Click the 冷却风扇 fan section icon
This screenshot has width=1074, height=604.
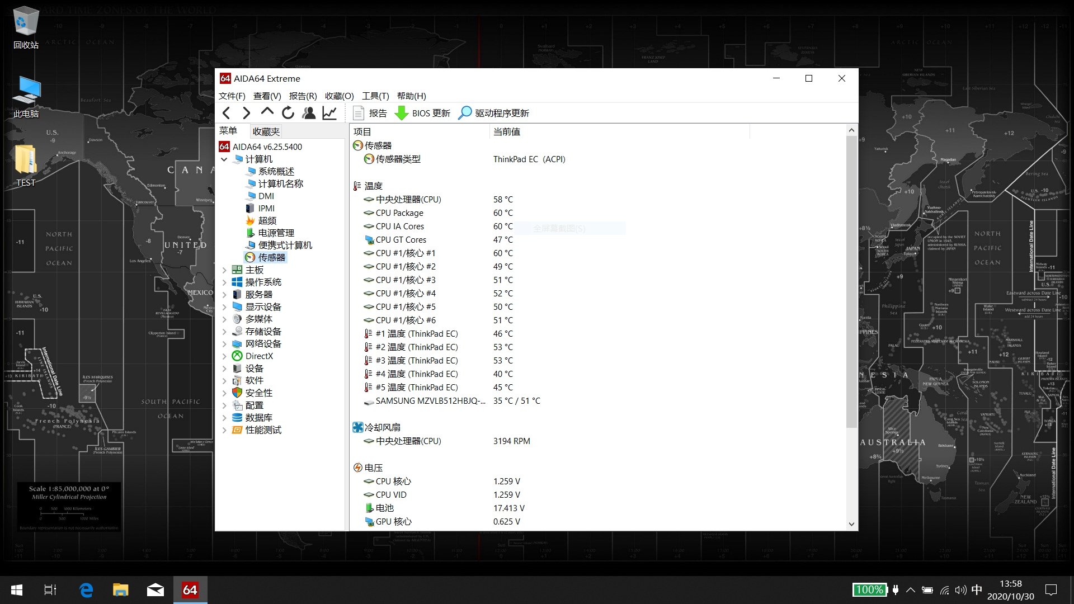[358, 428]
